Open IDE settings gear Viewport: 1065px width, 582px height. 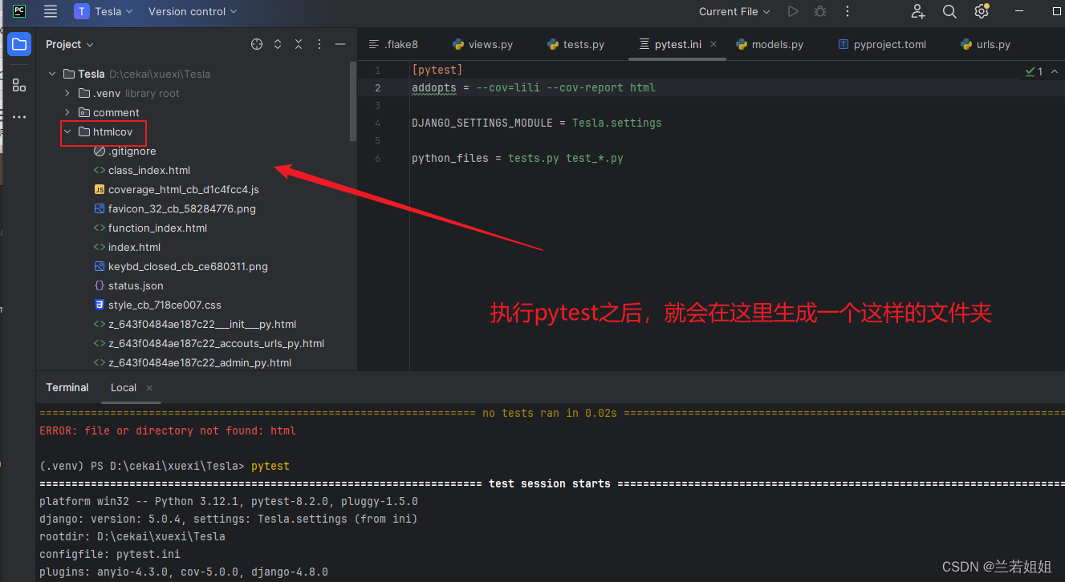(981, 11)
